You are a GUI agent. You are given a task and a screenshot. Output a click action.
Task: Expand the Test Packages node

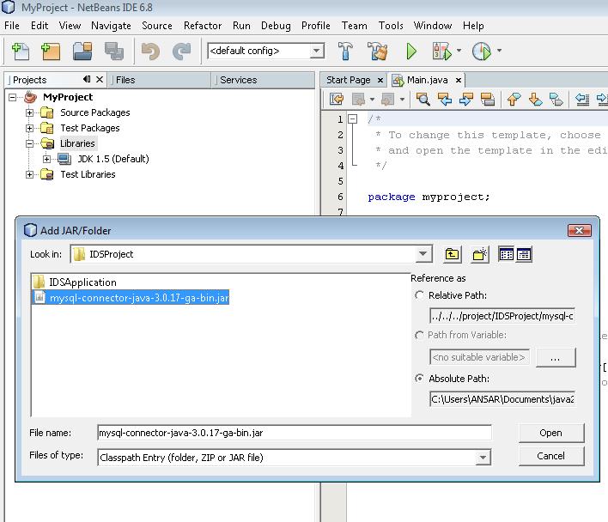pyautogui.click(x=29, y=128)
